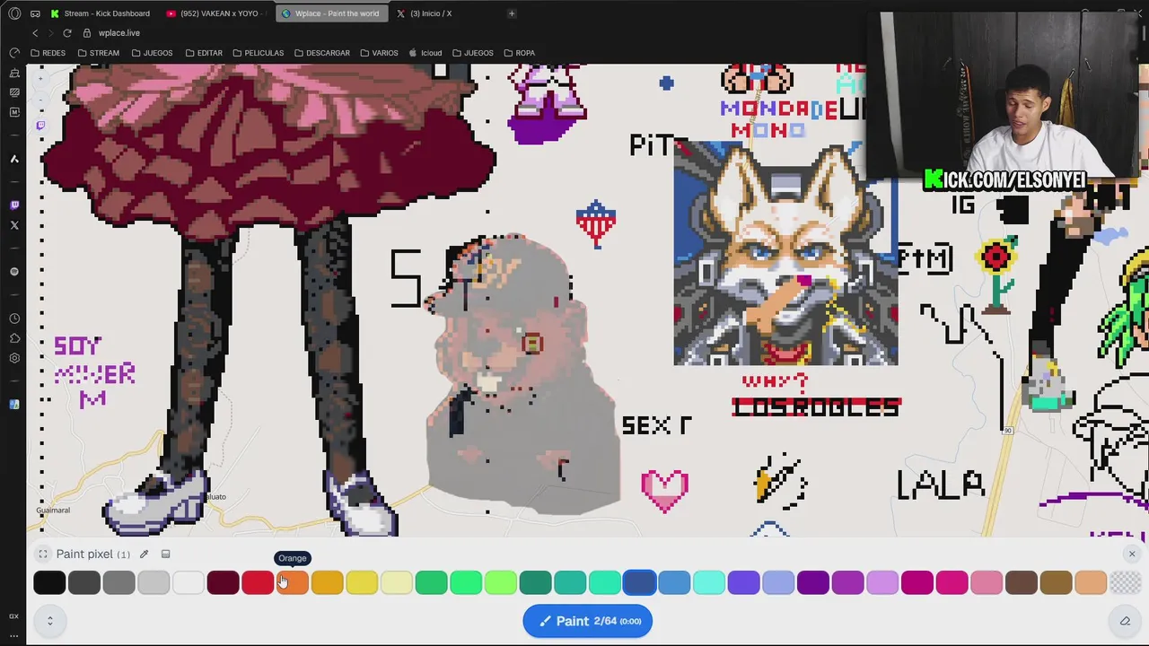Click the pink heart pixel art
The image size is (1149, 646).
click(x=665, y=491)
